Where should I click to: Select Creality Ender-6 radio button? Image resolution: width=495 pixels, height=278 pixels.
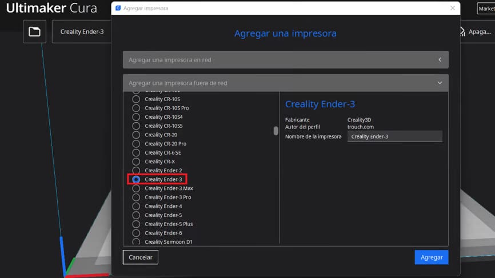click(x=136, y=233)
